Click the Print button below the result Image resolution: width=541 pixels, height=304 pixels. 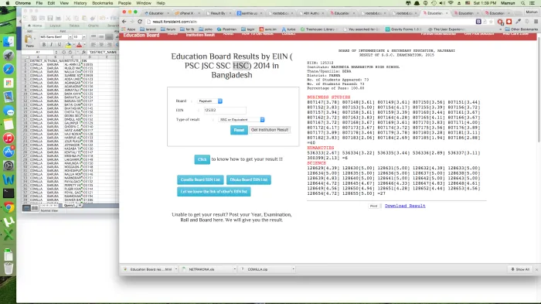click(373, 206)
